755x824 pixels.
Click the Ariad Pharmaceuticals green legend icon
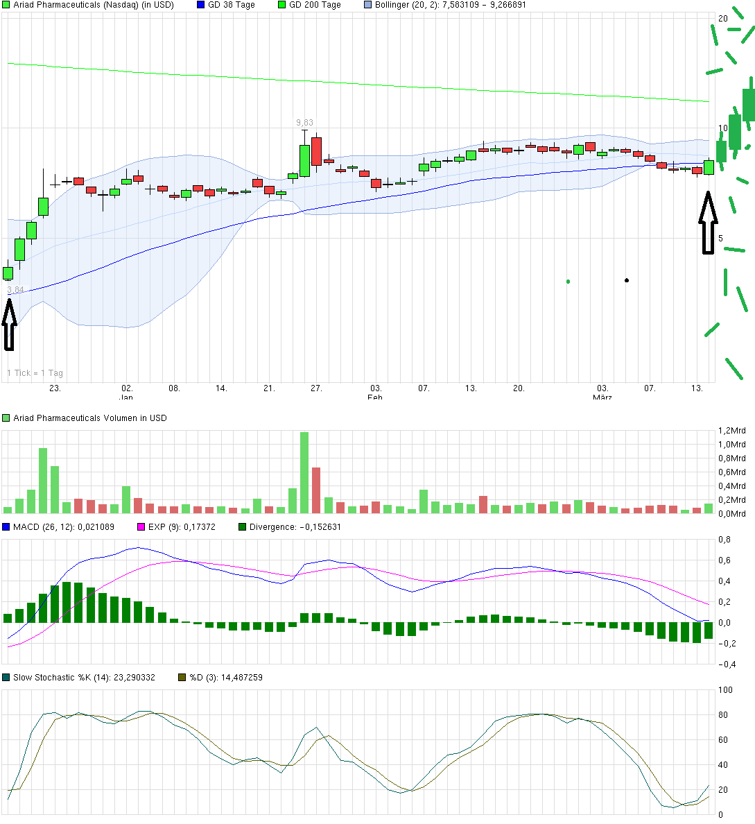click(x=7, y=5)
